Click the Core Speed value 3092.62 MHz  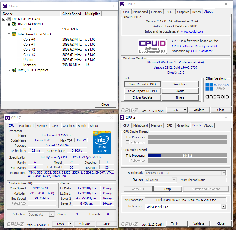(x=42, y=188)
